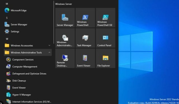Click the 'S' letter section header
179x104 pixels.
7,18
